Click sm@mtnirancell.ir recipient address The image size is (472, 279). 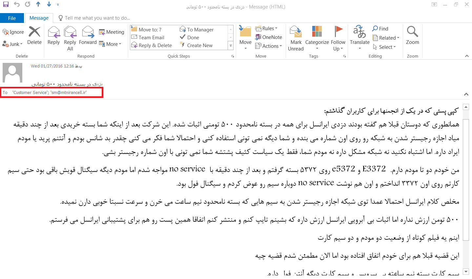click(69, 93)
